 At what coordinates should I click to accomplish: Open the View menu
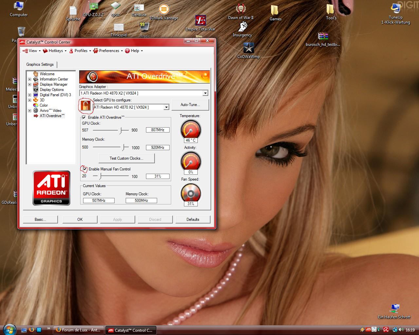pos(31,51)
